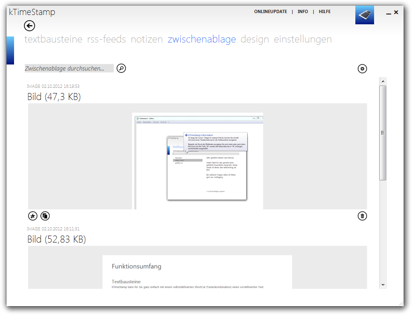Image resolution: width=412 pixels, height=315 pixels.
Task: Show the einstellungen tab
Action: point(303,39)
